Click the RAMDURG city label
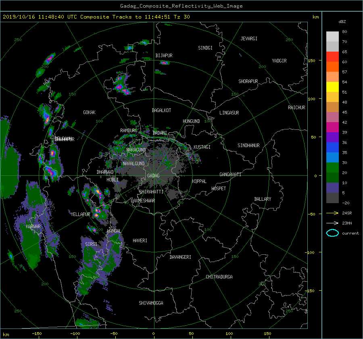This screenshot has height=339, width=363. click(129, 131)
